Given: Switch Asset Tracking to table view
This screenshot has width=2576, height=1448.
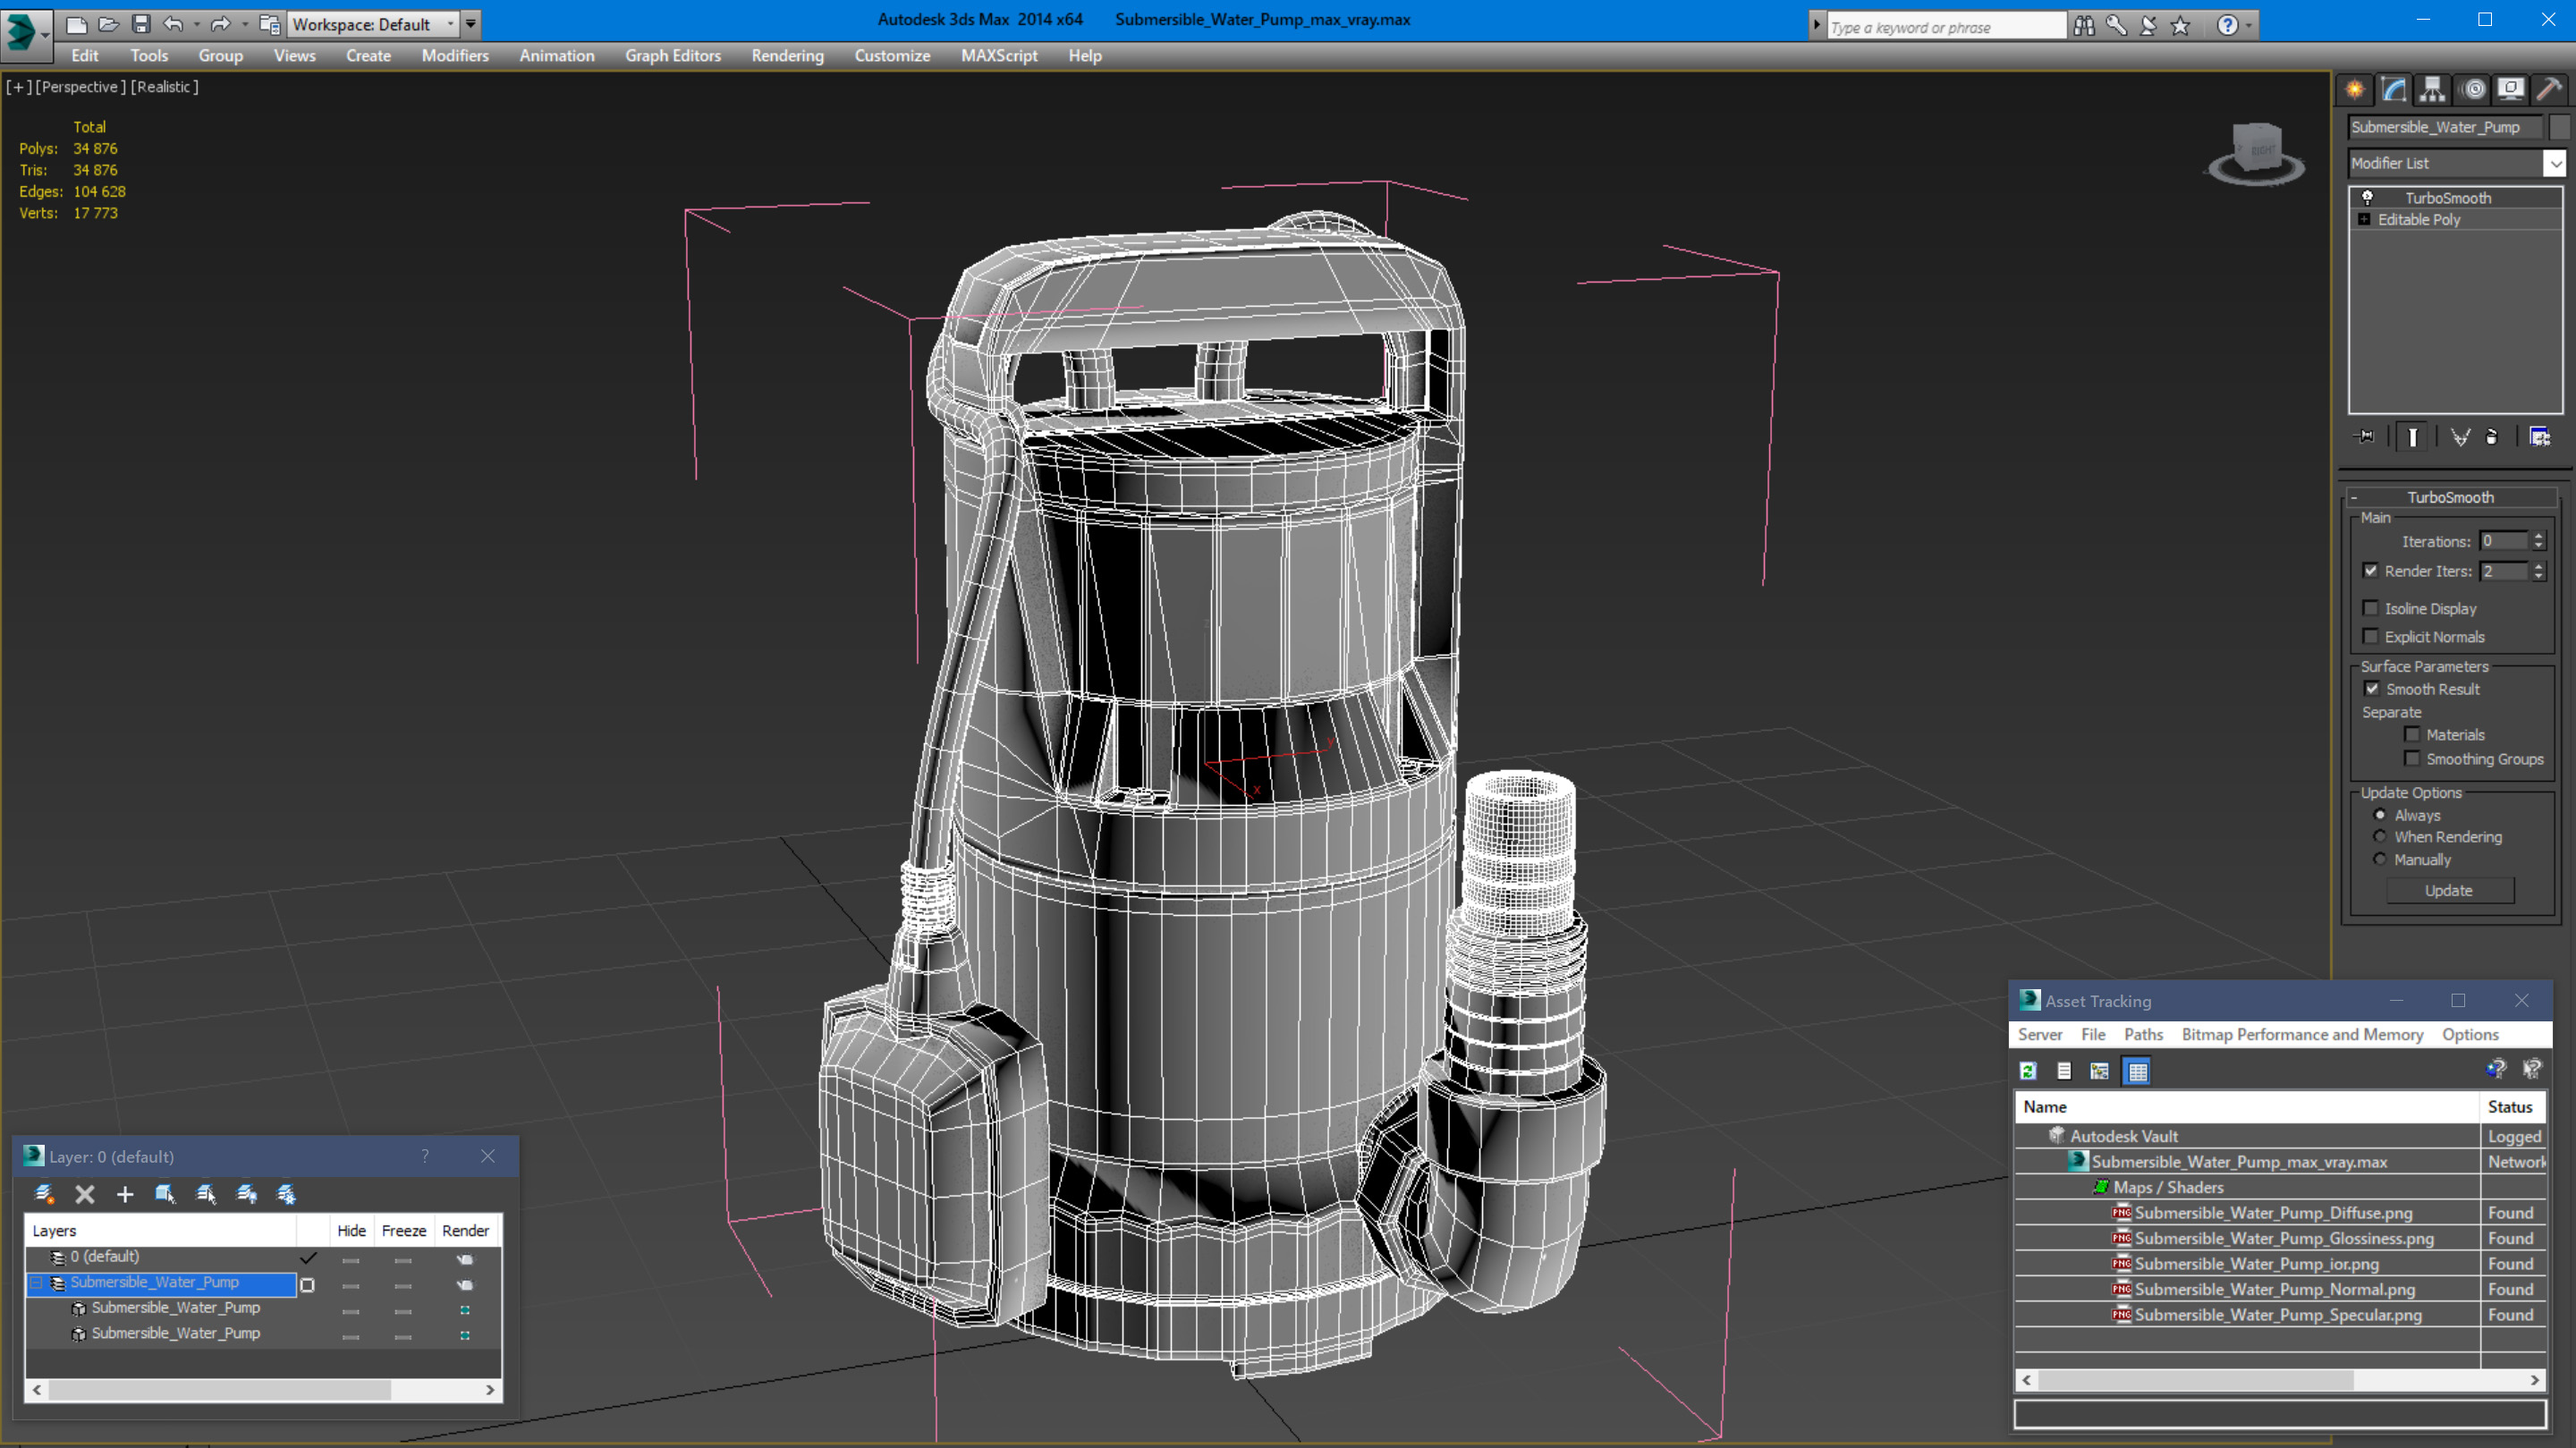Looking at the screenshot, I should tap(2137, 1071).
